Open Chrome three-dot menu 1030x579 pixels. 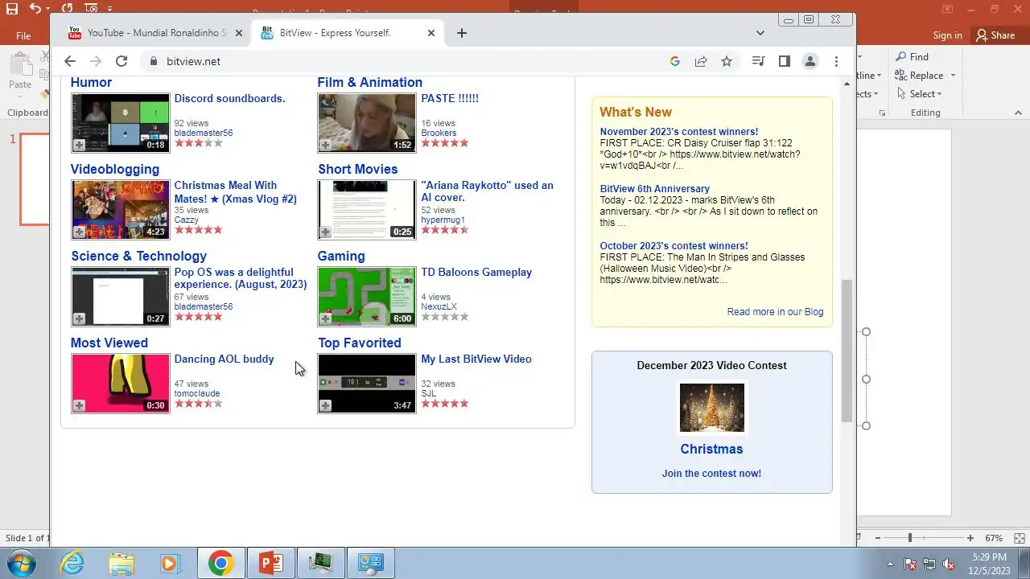(x=836, y=61)
